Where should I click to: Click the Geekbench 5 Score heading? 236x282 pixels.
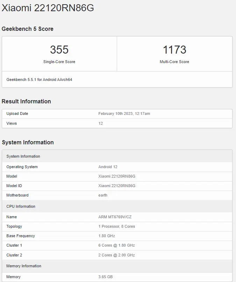tap(28, 29)
